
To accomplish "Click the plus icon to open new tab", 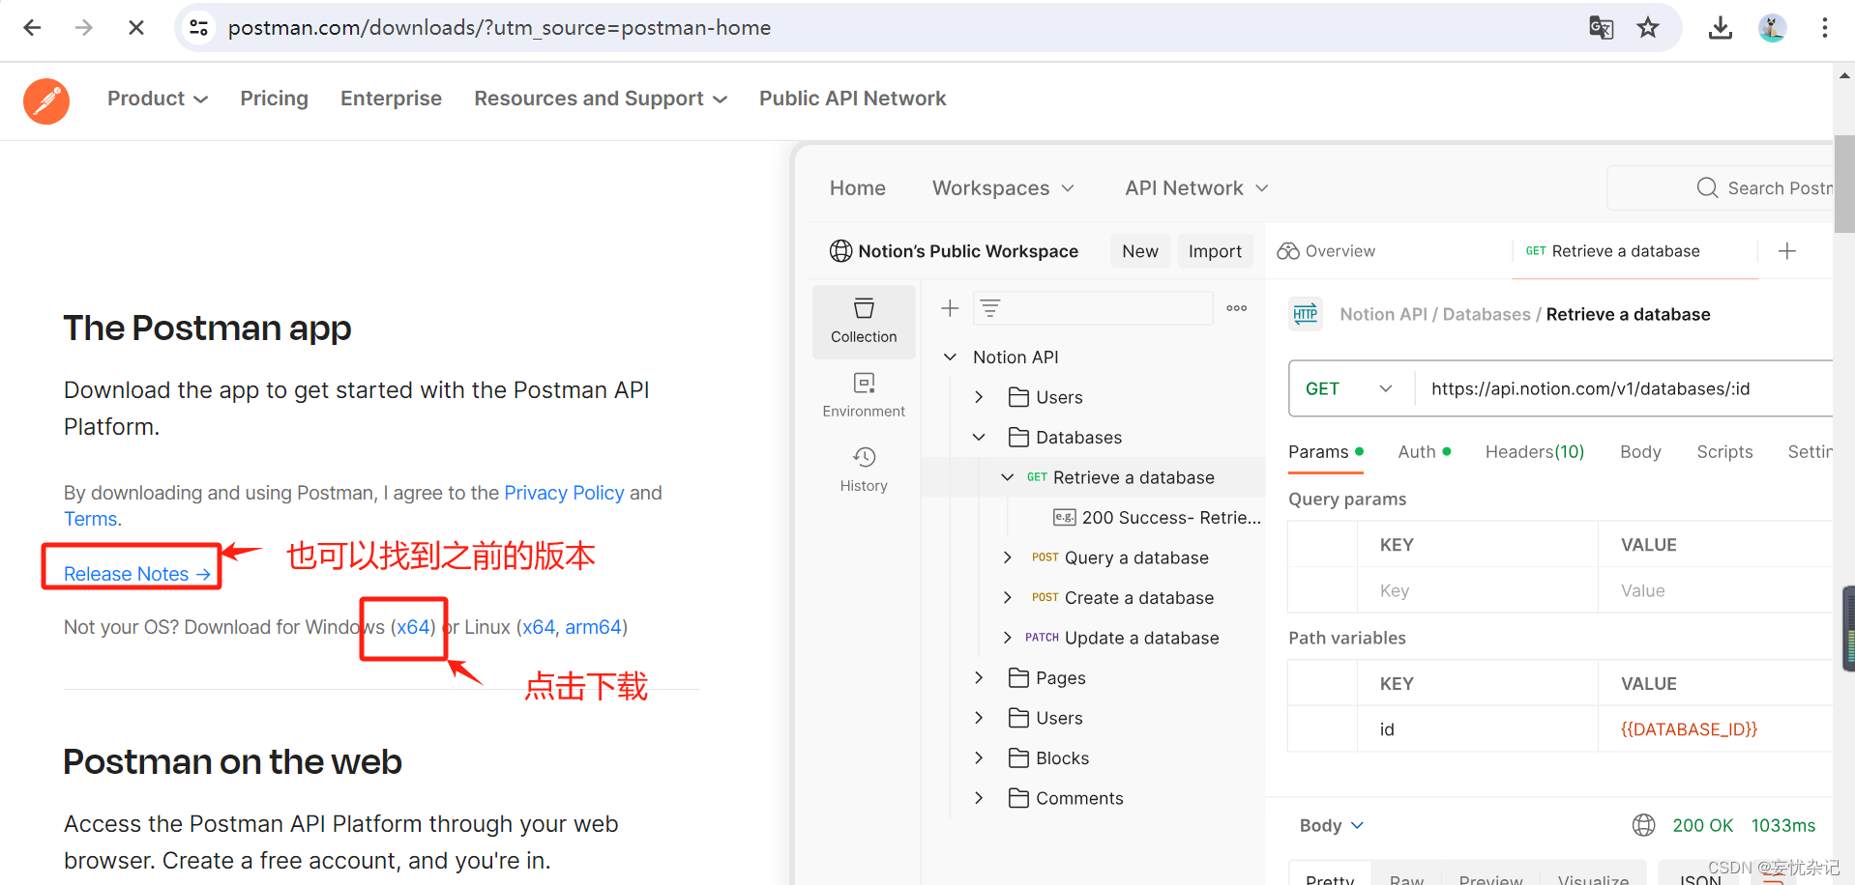I will [1787, 251].
